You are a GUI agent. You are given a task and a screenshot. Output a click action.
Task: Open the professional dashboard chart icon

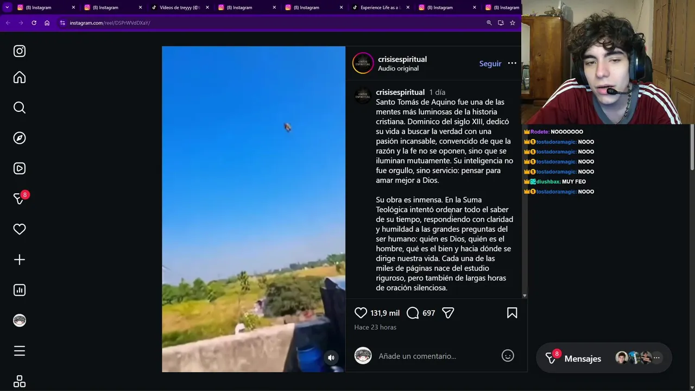pos(20,290)
